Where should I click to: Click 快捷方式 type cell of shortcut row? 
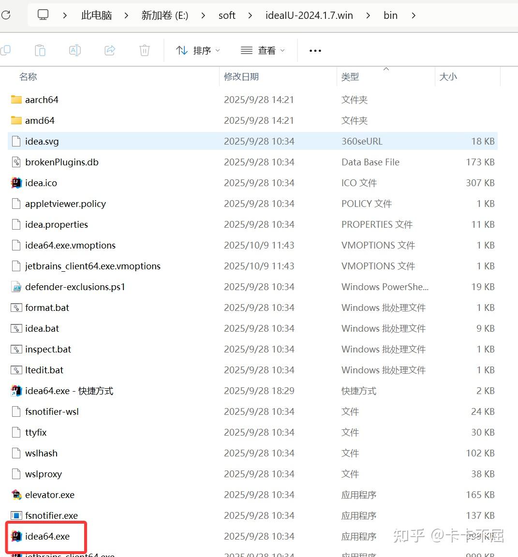[x=359, y=391]
